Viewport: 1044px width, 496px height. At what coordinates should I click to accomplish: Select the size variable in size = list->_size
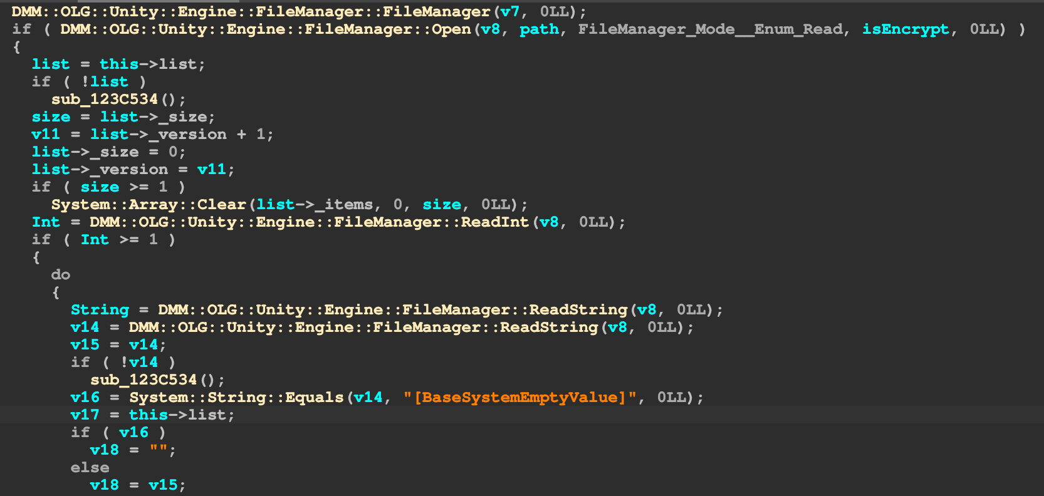tap(51, 117)
